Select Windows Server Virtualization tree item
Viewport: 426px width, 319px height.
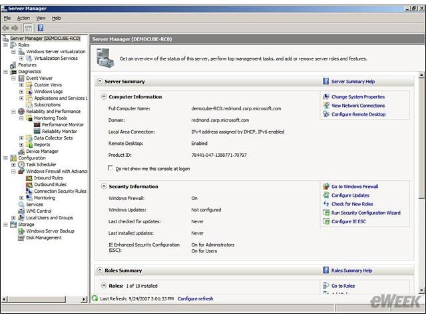pyautogui.click(x=56, y=52)
